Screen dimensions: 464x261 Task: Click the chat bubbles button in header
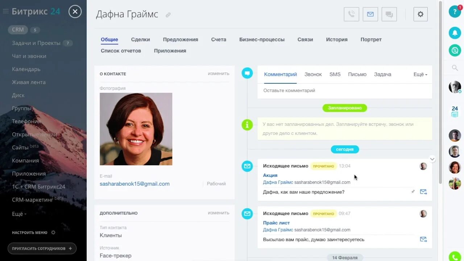click(389, 14)
